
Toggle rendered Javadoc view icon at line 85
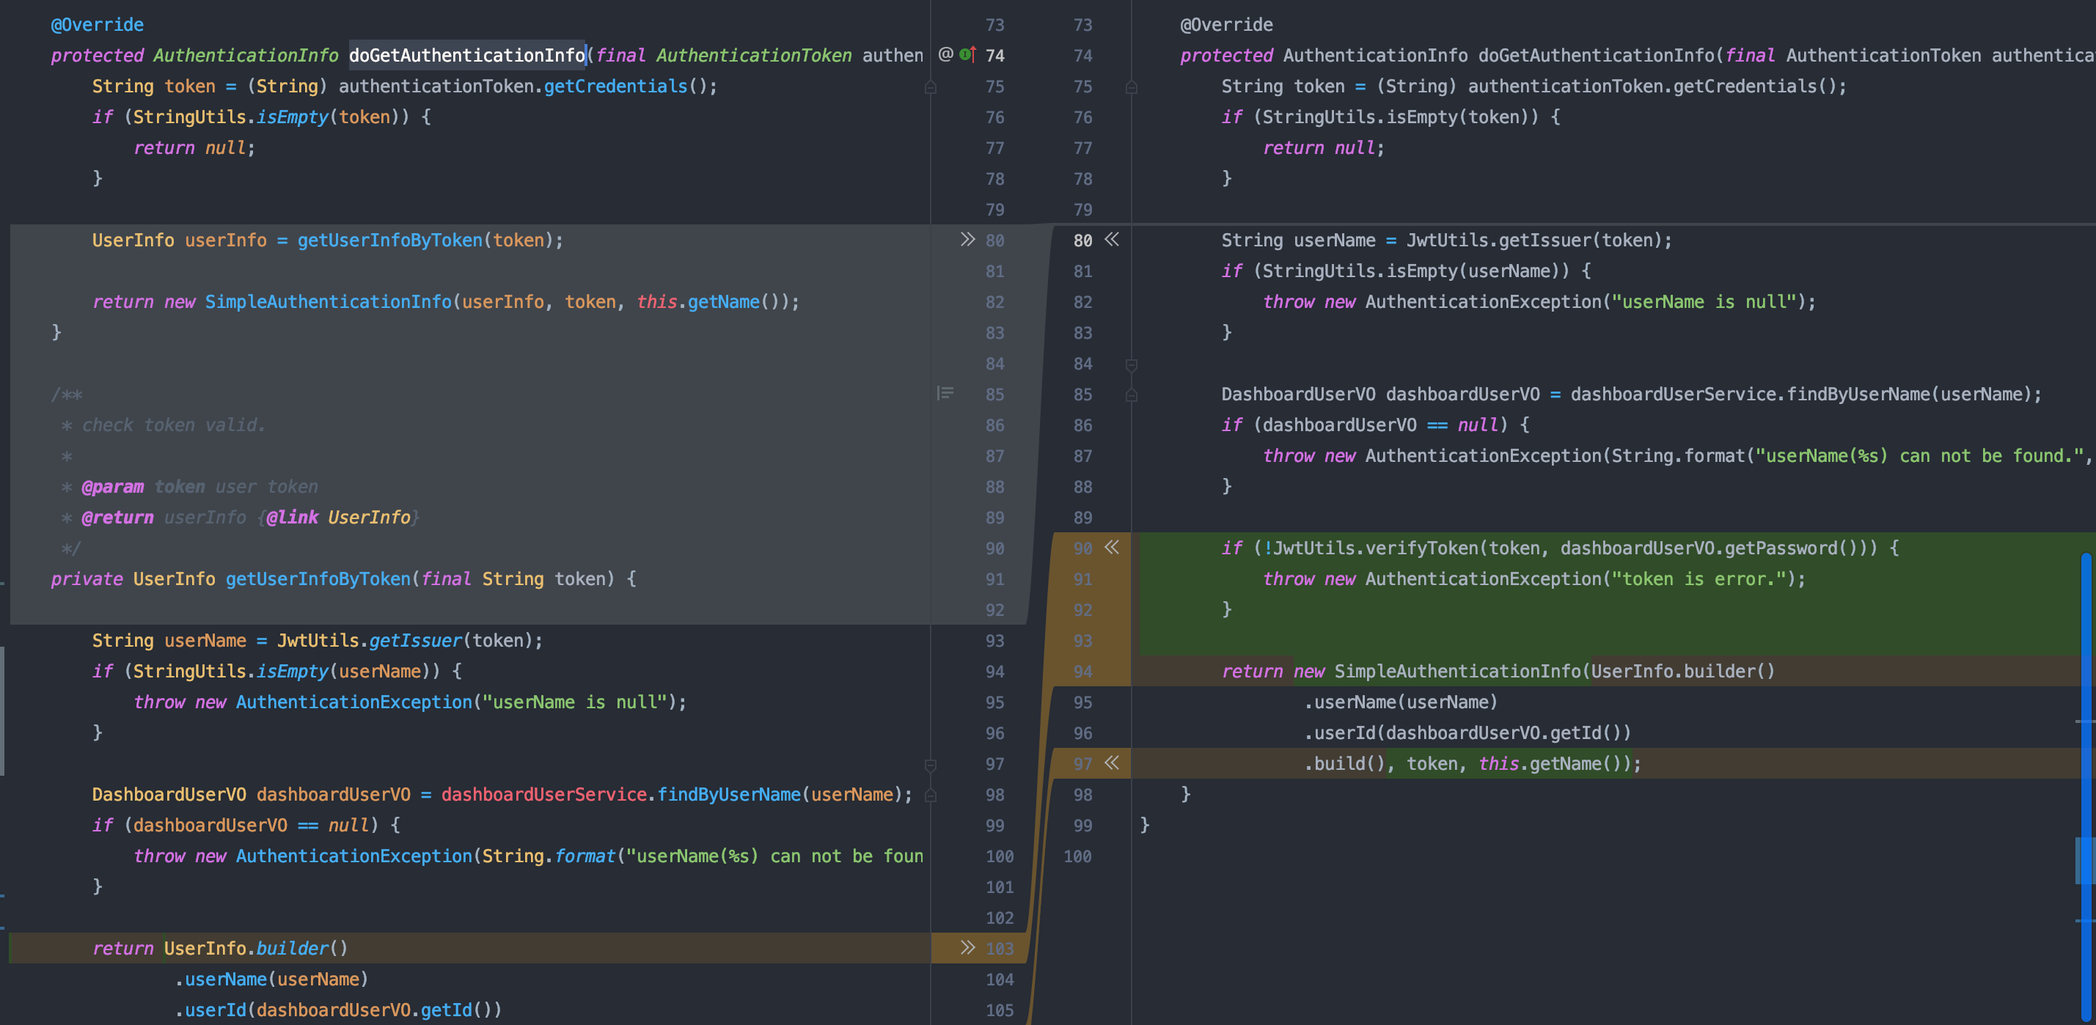point(945,394)
